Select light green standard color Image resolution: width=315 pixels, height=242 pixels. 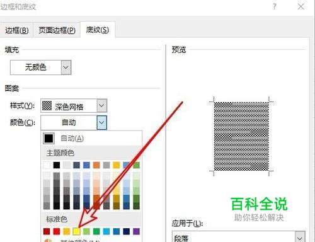coord(86,231)
